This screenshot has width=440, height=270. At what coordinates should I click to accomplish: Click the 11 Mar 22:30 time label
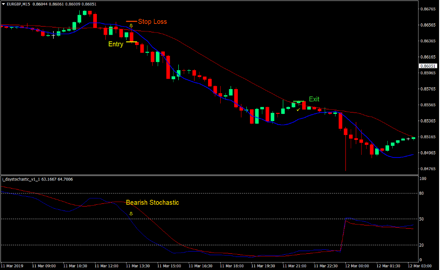pos(326,266)
